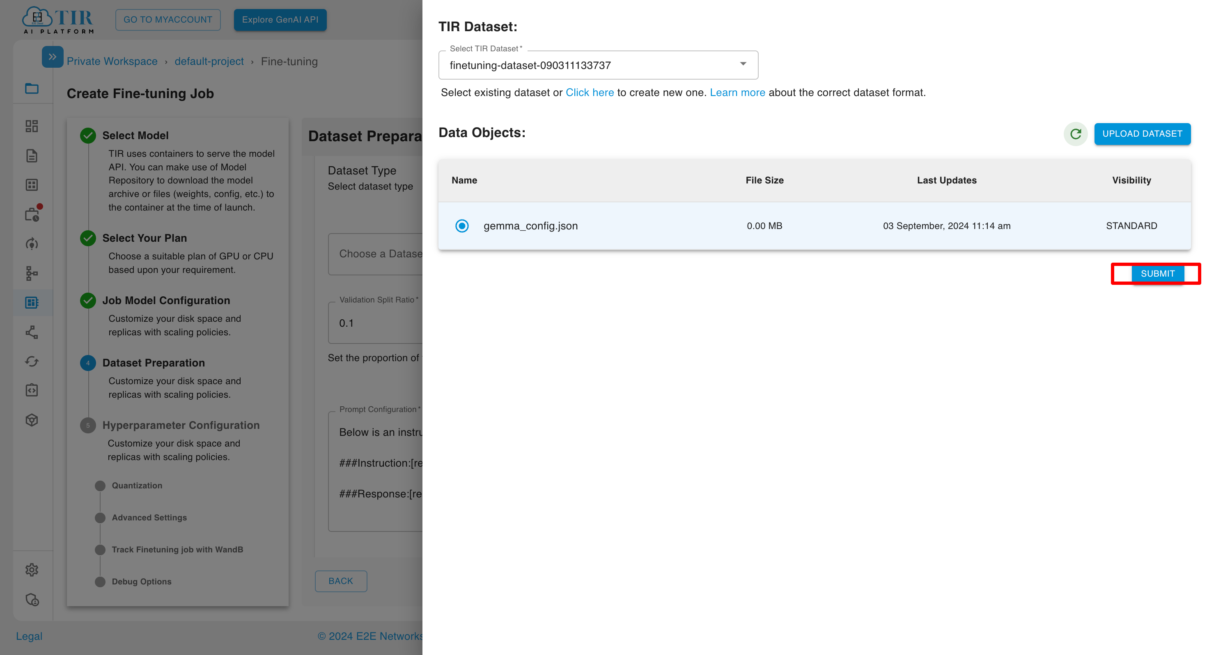Open the settings gear icon in sidebar
This screenshot has width=1207, height=655.
[32, 570]
